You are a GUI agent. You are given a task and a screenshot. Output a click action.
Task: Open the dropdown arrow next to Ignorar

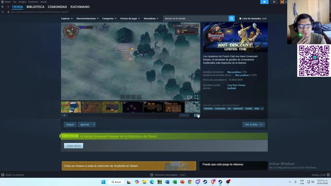tap(94, 125)
